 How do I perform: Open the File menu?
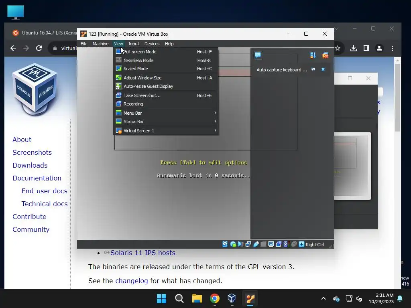coord(84,44)
